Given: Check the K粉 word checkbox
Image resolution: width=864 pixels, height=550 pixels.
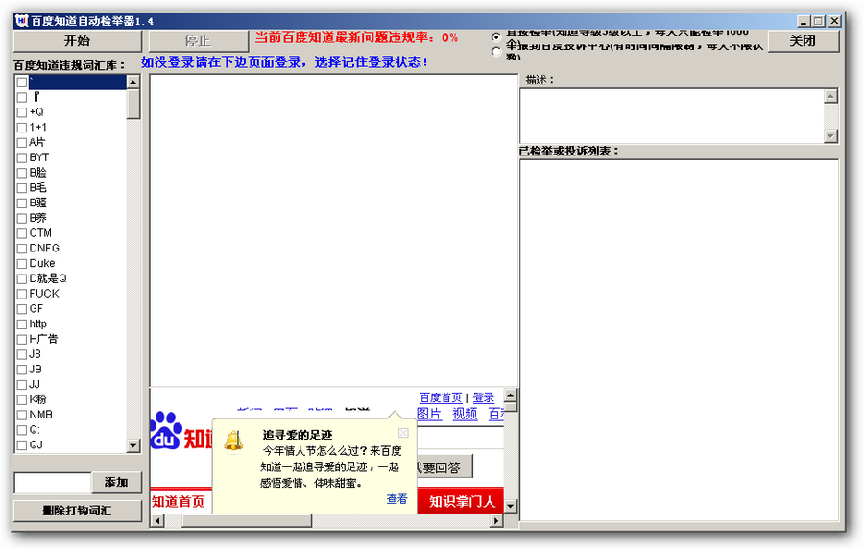Looking at the screenshot, I should 22,400.
